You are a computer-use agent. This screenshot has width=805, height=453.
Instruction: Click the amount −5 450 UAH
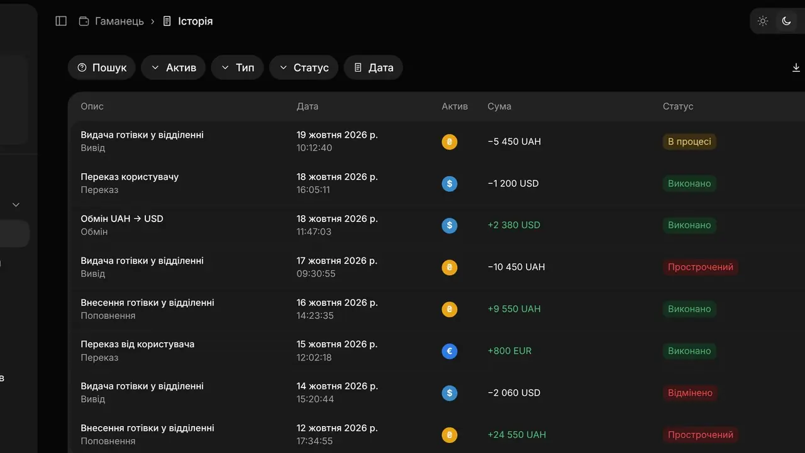tap(514, 142)
